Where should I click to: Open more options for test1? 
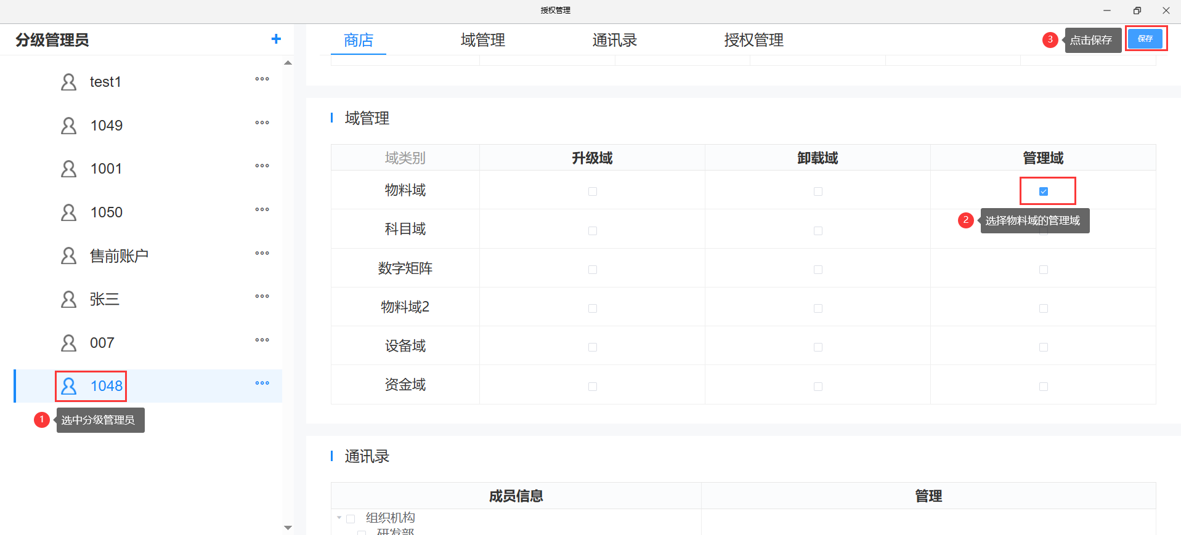coord(262,79)
